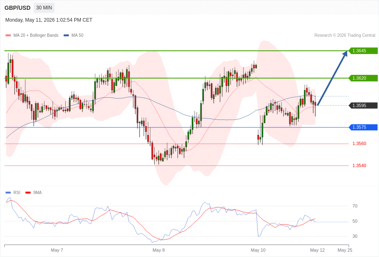This screenshot has height=257, width=379.
Task: Click the May 25 date marker
Action: click(345, 250)
